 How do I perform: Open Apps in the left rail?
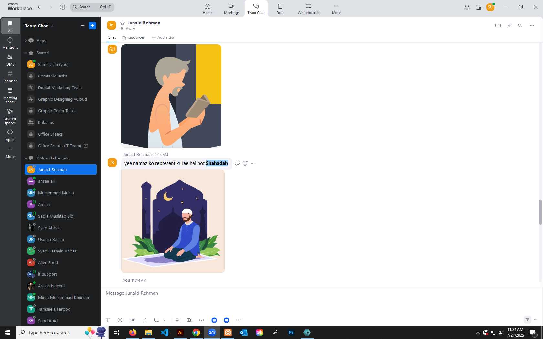click(x=10, y=136)
